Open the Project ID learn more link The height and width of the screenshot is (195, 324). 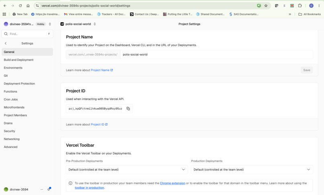pyautogui.click(x=99, y=124)
